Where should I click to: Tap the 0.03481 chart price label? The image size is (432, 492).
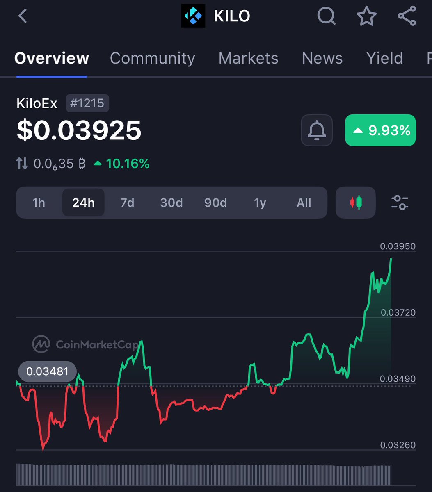click(47, 371)
